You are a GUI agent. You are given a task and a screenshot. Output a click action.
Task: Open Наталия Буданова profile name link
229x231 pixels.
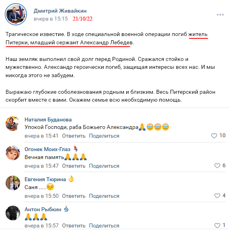[48, 119]
